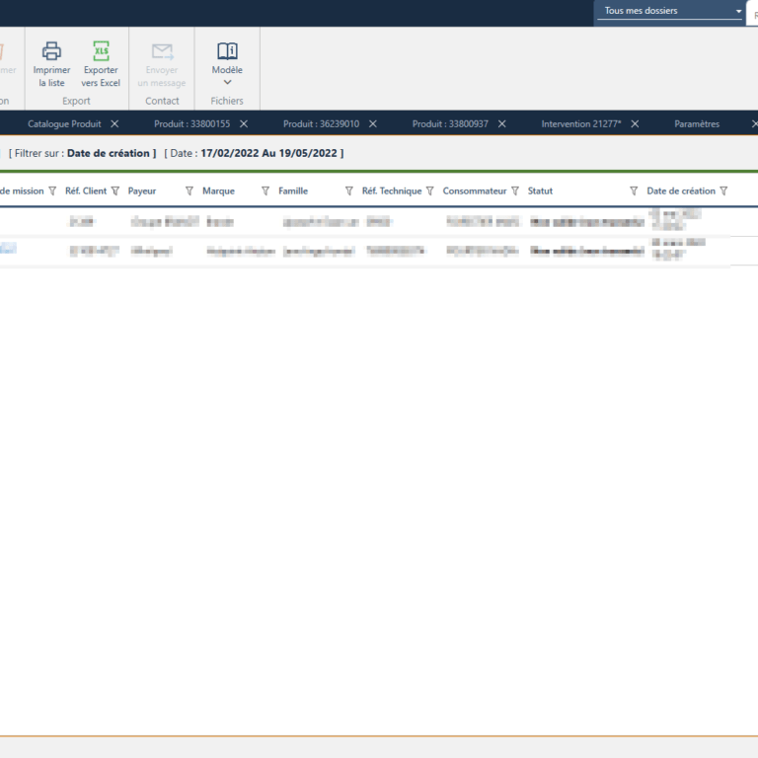This screenshot has height=758, width=758.
Task: Close the Produit : 33800155 tab
Action: pos(244,124)
